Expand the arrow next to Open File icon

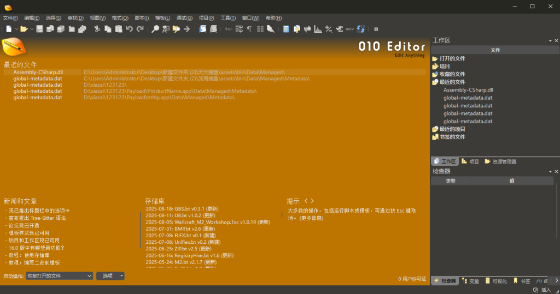coord(32,29)
